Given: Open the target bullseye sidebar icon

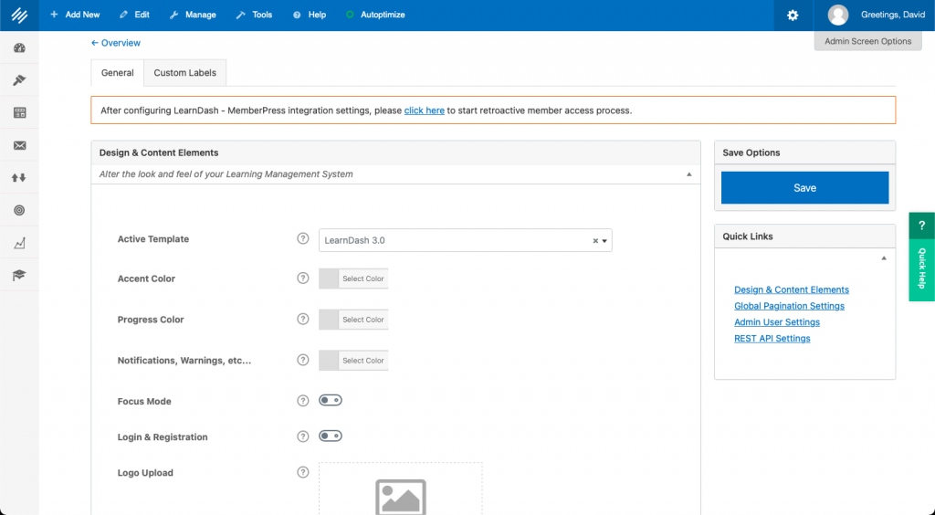Looking at the screenshot, I should tap(19, 210).
